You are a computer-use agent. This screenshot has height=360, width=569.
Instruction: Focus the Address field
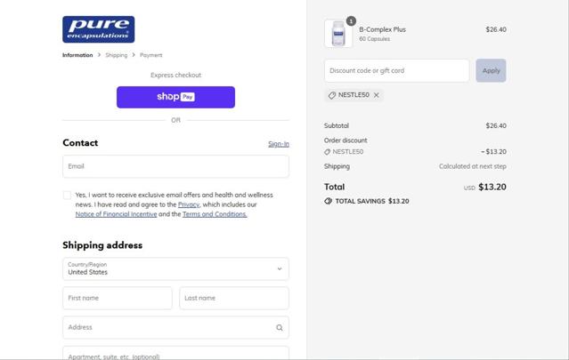pos(175,327)
